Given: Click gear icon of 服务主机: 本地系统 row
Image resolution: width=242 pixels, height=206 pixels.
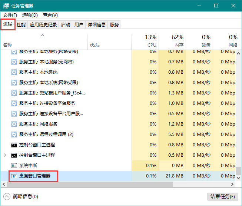Looking at the screenshot, I should click(14, 72).
